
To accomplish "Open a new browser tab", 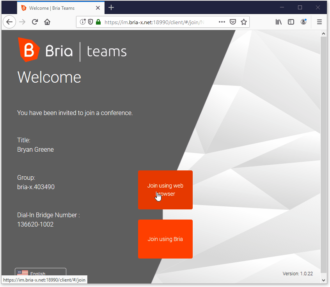I will (x=111, y=8).
